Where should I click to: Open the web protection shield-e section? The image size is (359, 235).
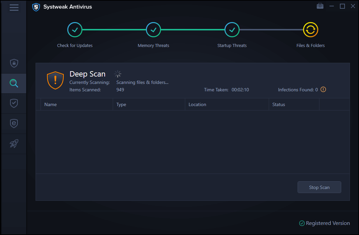tap(13, 124)
